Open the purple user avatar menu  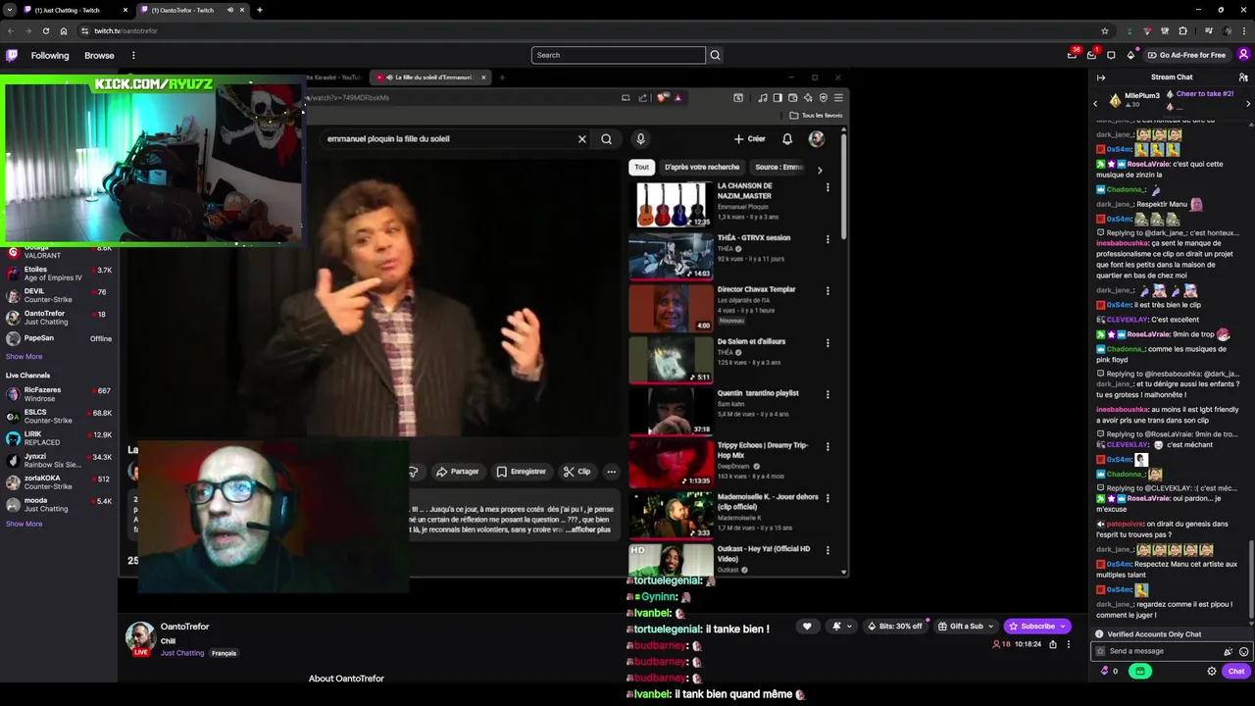1243,55
